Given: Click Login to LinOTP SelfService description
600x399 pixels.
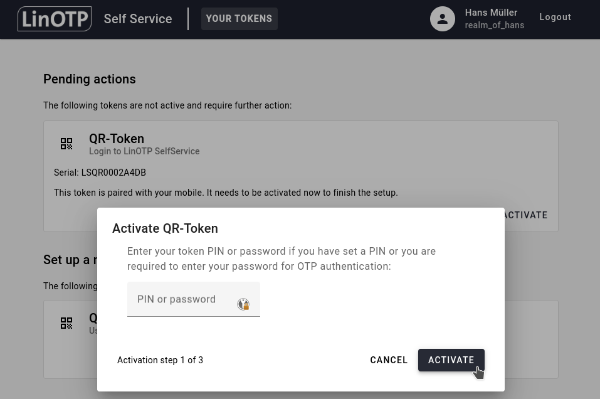Looking at the screenshot, I should tap(144, 151).
